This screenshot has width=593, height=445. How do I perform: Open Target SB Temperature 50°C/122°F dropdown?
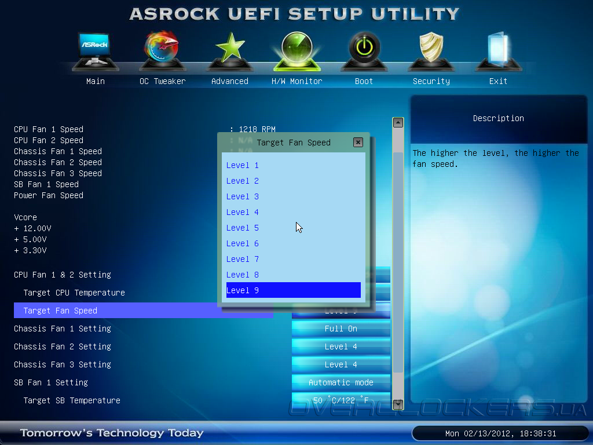pos(341,400)
